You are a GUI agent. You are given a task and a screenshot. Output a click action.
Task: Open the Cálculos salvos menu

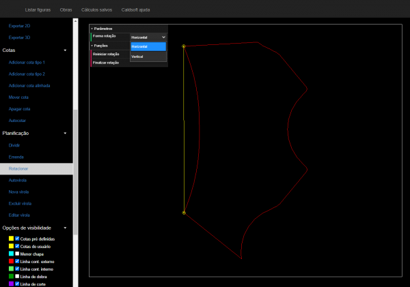coord(96,11)
